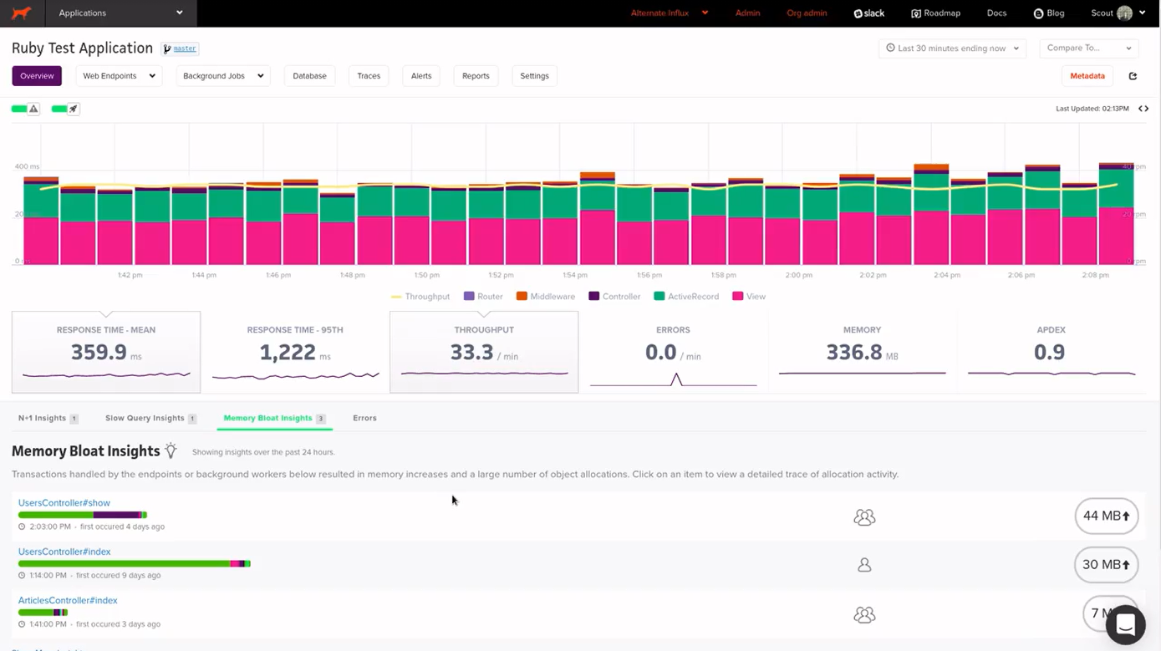Open the UsersController#index insight
Viewport: 1161px width, 651px height.
[x=64, y=552]
